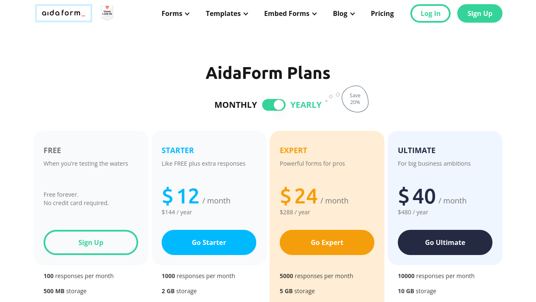Open the Templates dropdown
Viewport: 536px width, 302px height.
point(227,13)
